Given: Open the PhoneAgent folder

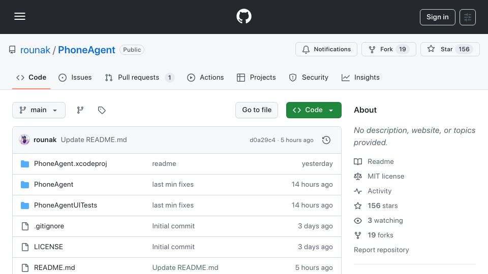Looking at the screenshot, I should coord(53,185).
